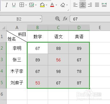Select column E header
The width and height of the screenshot is (110, 104).
(100, 28)
